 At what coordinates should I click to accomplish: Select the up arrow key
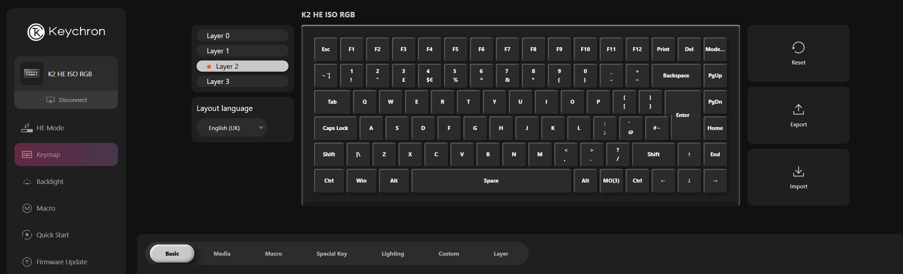pyautogui.click(x=689, y=154)
